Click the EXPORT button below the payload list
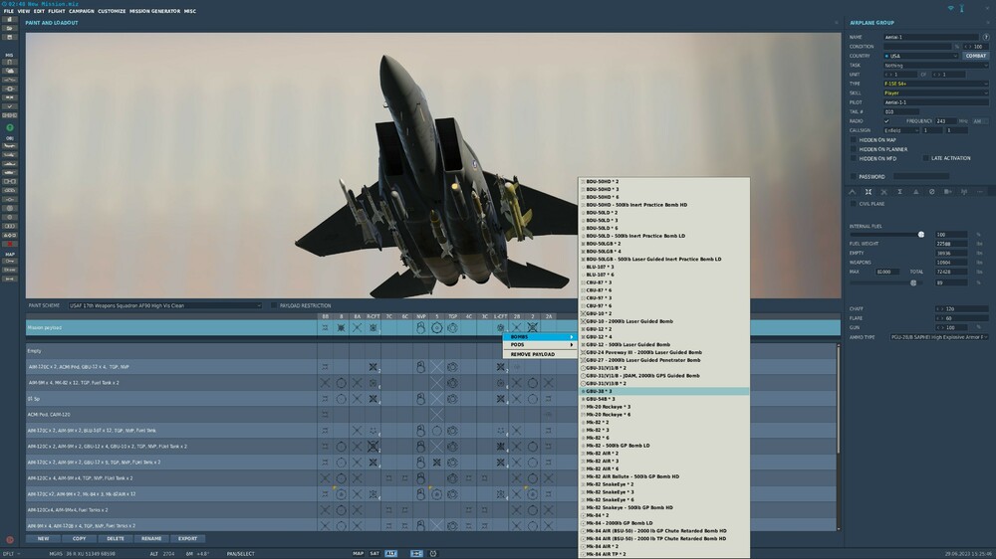 187,539
